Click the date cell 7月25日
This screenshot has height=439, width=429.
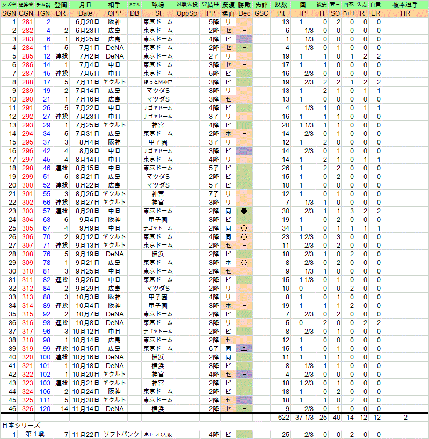pyautogui.click(x=88, y=125)
